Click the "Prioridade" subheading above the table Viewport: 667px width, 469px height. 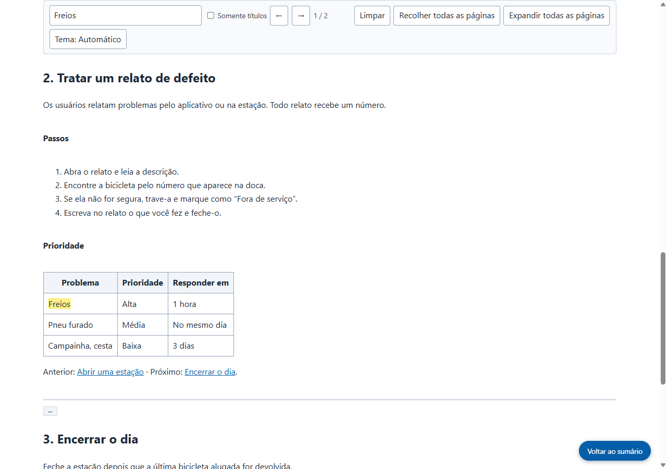click(x=64, y=246)
